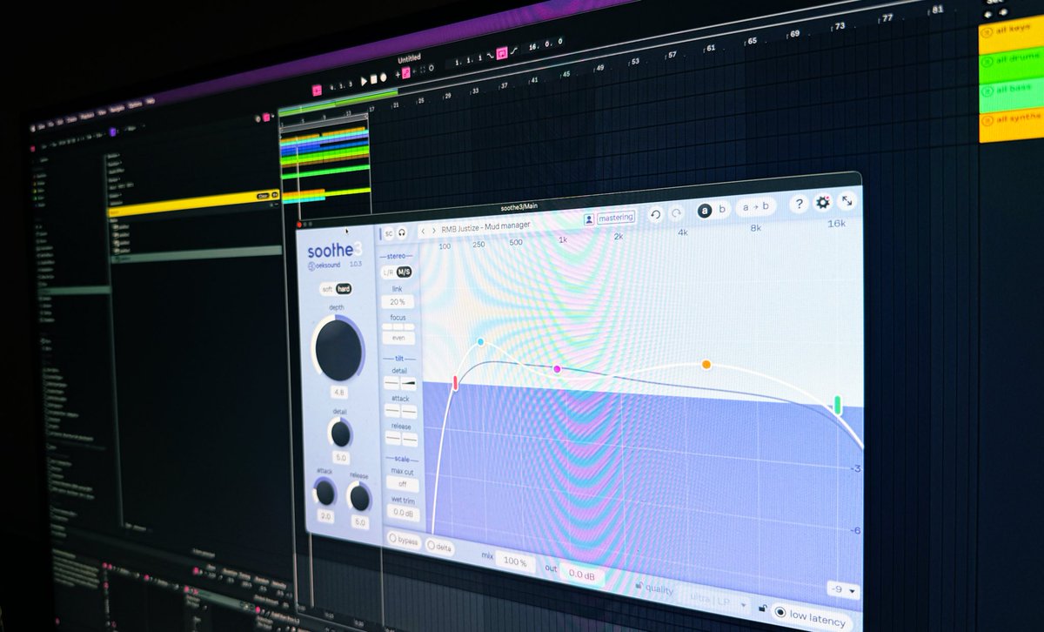
Task: Enable the low latency radio button
Action: 780,612
